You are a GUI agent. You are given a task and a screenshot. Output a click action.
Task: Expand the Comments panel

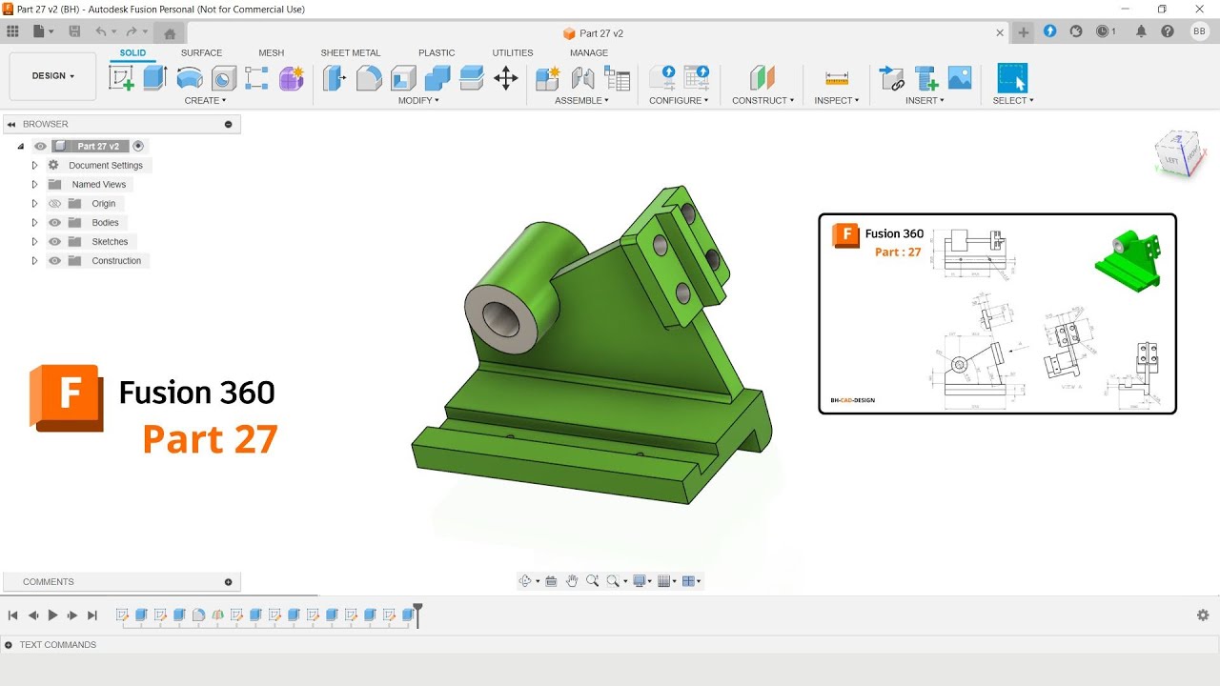coord(228,582)
